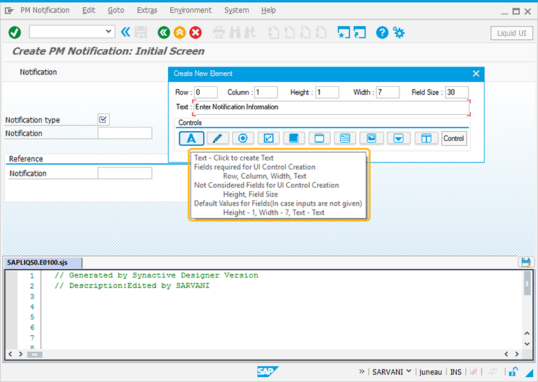
Task: Click the script editor save icon
Action: [525, 262]
